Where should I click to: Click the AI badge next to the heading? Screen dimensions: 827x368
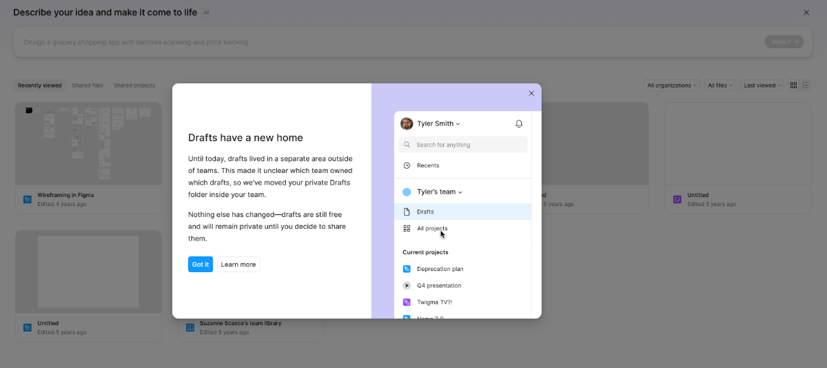[206, 12]
